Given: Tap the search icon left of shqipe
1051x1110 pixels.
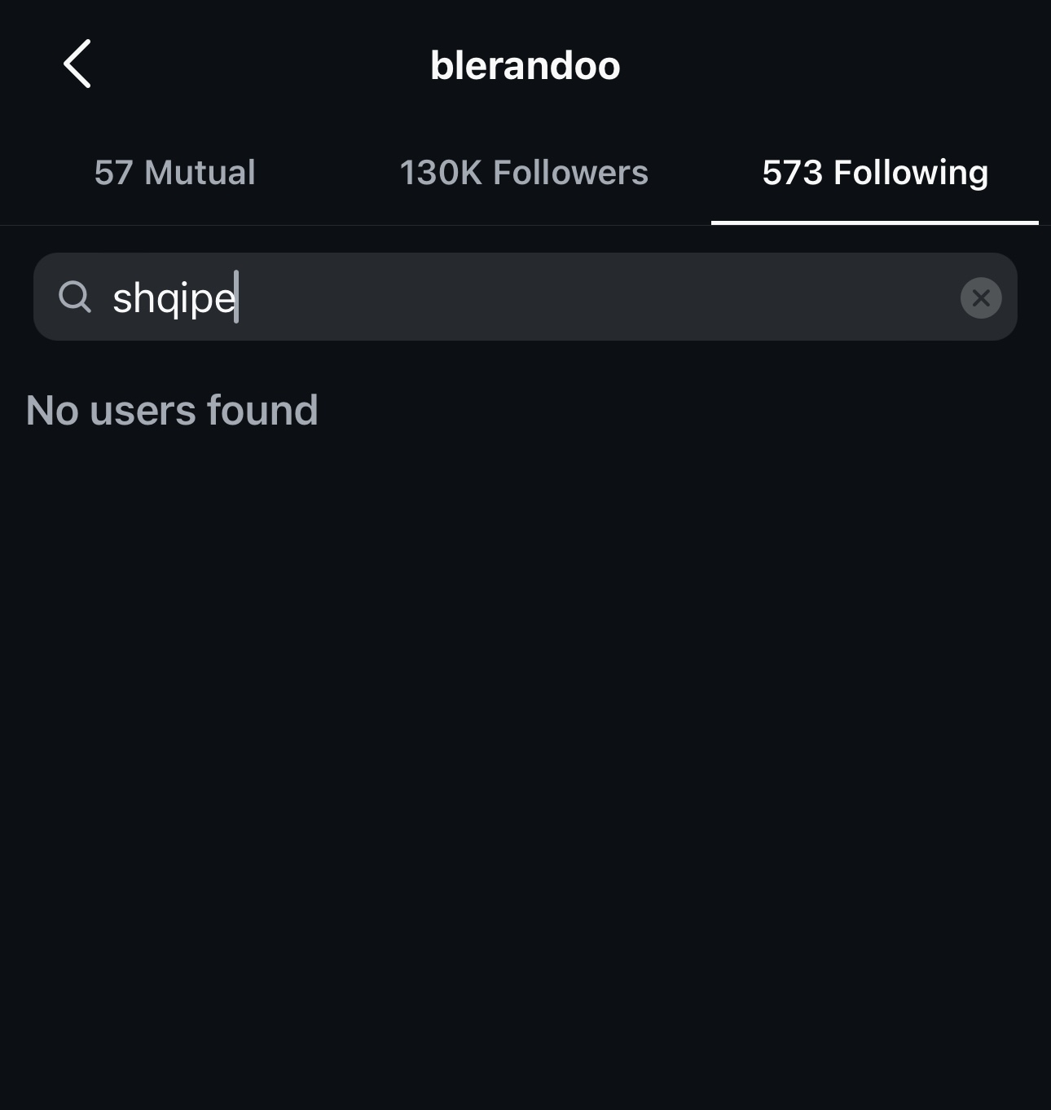Looking at the screenshot, I should pos(75,297).
